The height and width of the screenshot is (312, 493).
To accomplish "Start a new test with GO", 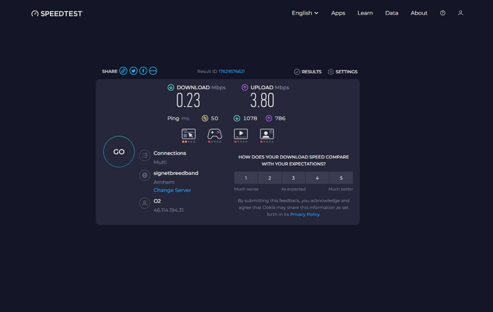I will (x=119, y=152).
